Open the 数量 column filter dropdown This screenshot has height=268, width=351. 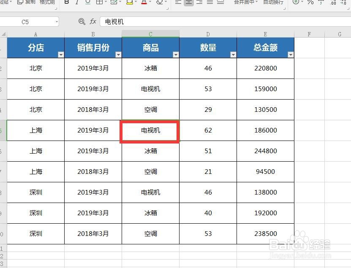click(x=233, y=54)
